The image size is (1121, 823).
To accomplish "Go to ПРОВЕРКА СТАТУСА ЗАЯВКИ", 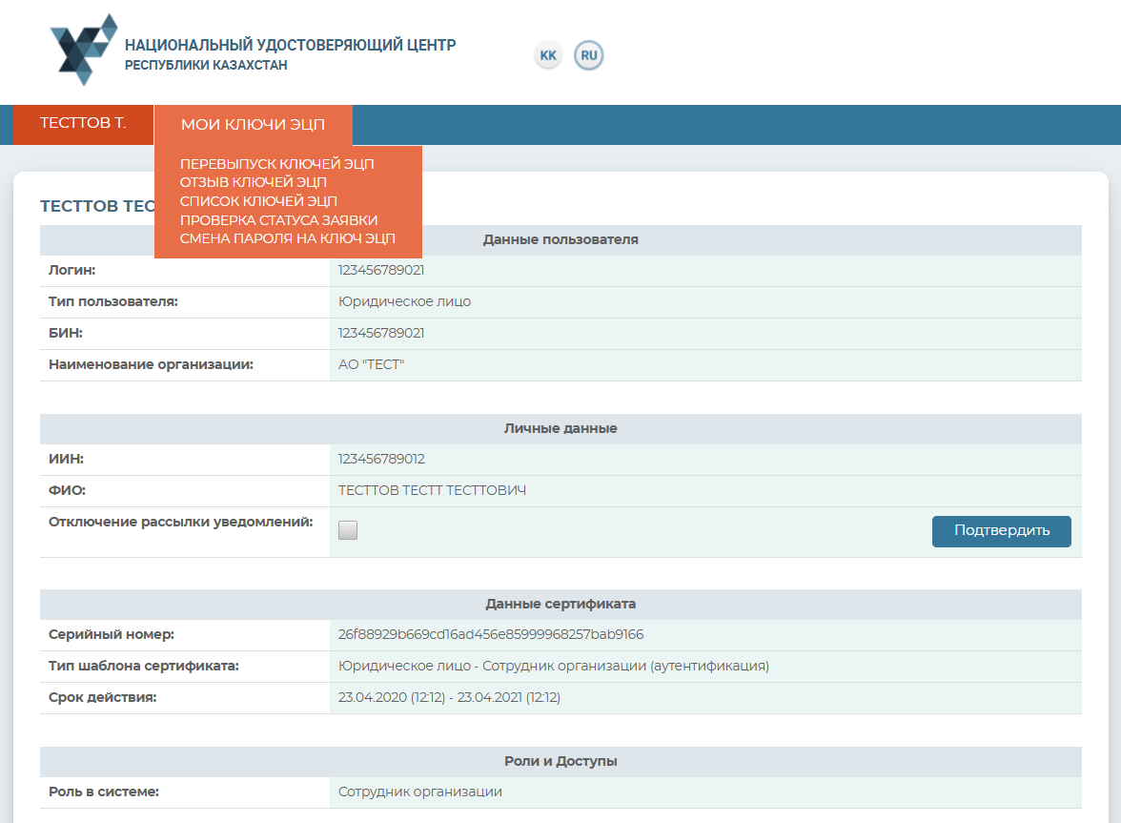I will pyautogui.click(x=278, y=220).
